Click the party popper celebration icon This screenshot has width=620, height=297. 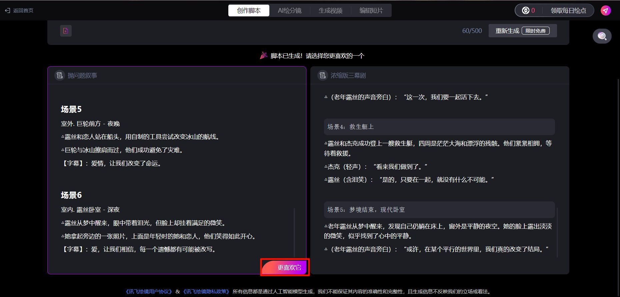point(264,56)
